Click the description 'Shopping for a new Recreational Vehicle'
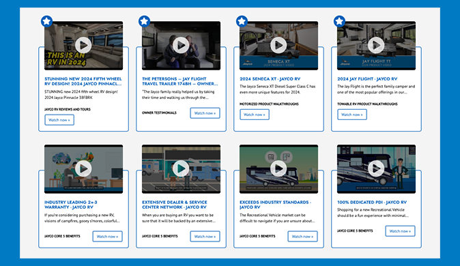The width and height of the screenshot is (460, 266). 373,213
